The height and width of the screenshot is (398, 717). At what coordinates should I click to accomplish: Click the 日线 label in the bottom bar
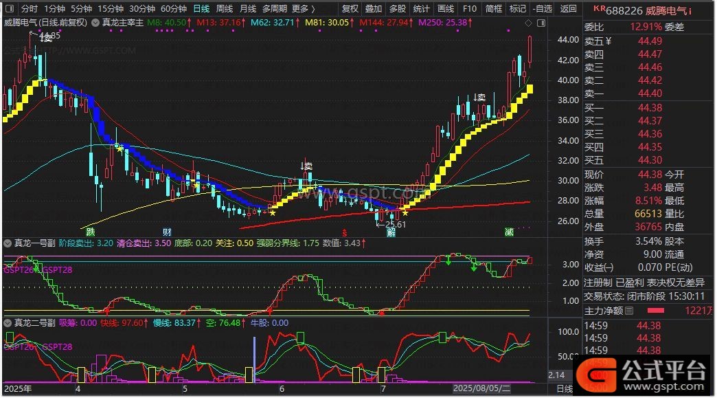click(x=565, y=389)
